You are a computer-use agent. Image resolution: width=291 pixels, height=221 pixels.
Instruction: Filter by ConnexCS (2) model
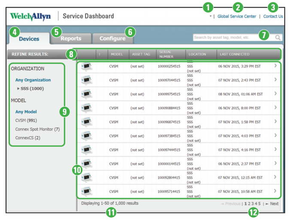click(27, 138)
